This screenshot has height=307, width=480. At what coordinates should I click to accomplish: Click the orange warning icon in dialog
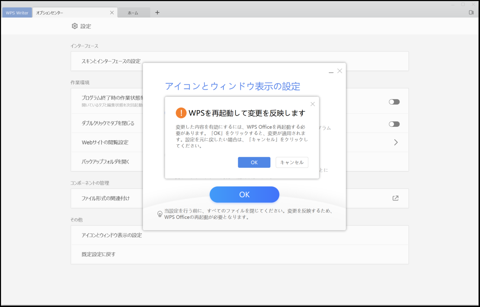[181, 113]
